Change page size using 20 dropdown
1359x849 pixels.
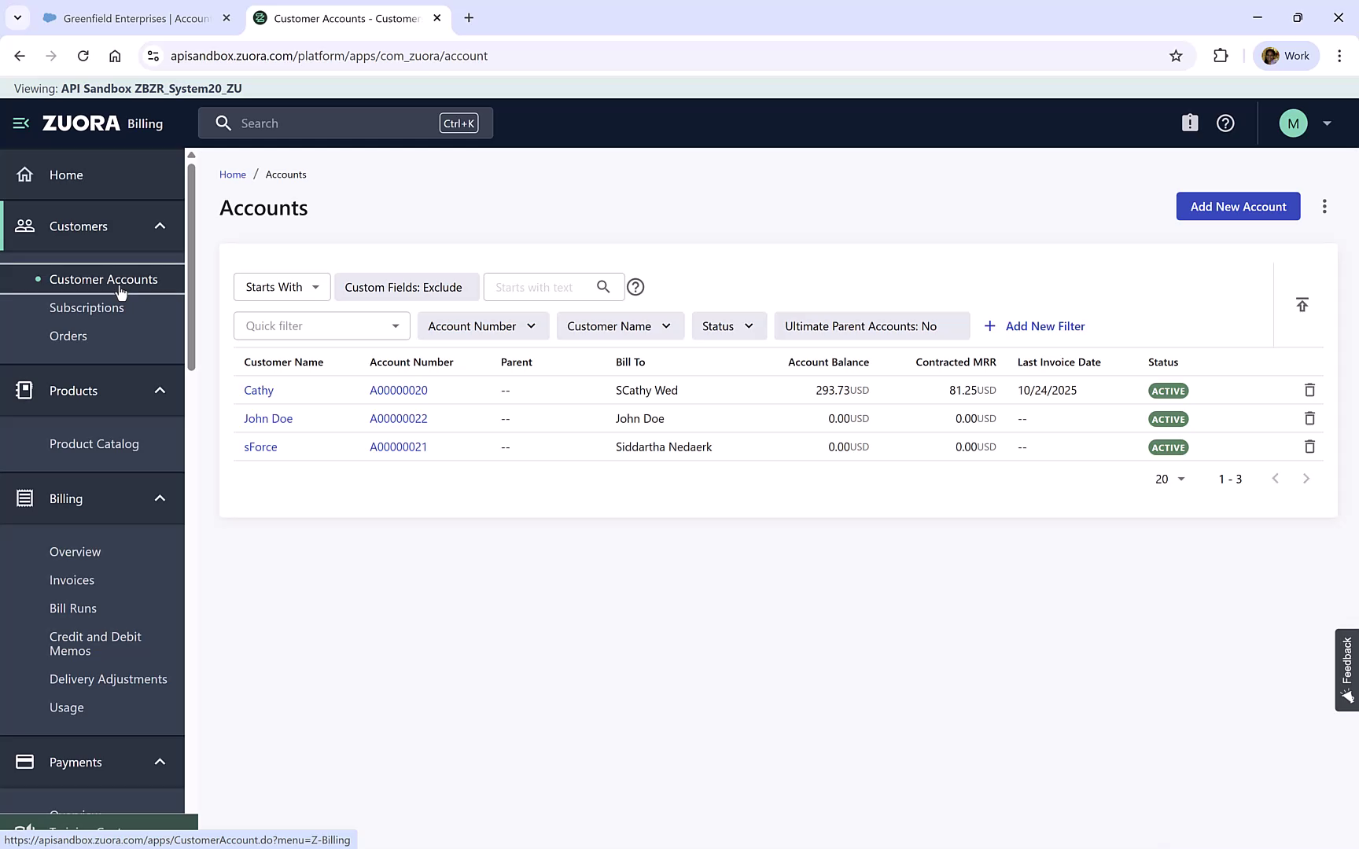(1169, 479)
